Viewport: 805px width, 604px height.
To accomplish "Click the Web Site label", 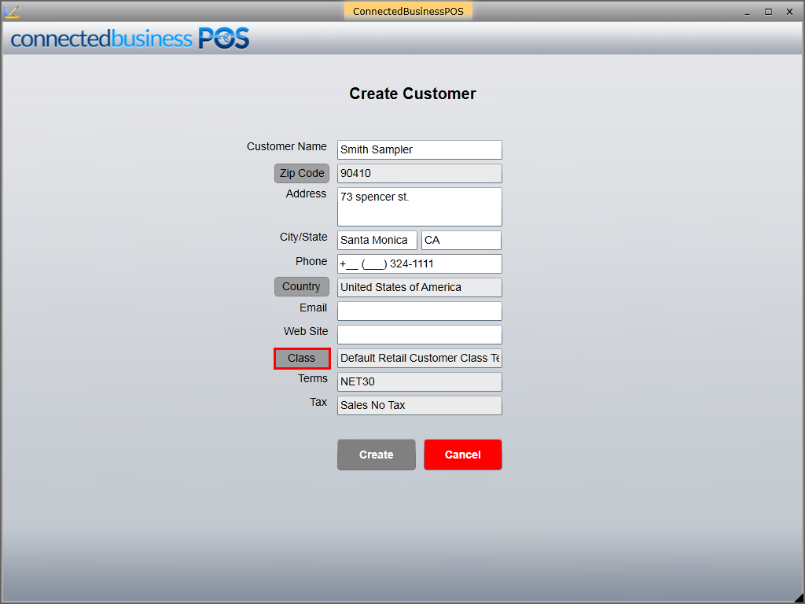I will point(306,331).
